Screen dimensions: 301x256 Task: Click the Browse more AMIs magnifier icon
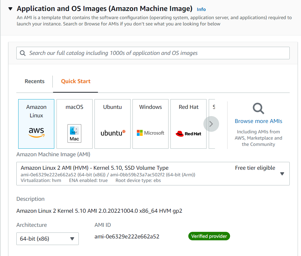[258, 109]
